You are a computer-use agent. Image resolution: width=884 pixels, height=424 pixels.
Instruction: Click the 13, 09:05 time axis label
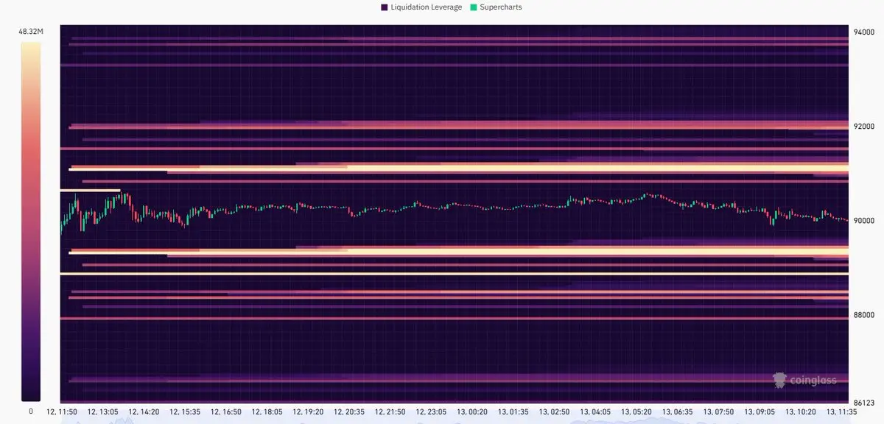pyautogui.click(x=759, y=411)
